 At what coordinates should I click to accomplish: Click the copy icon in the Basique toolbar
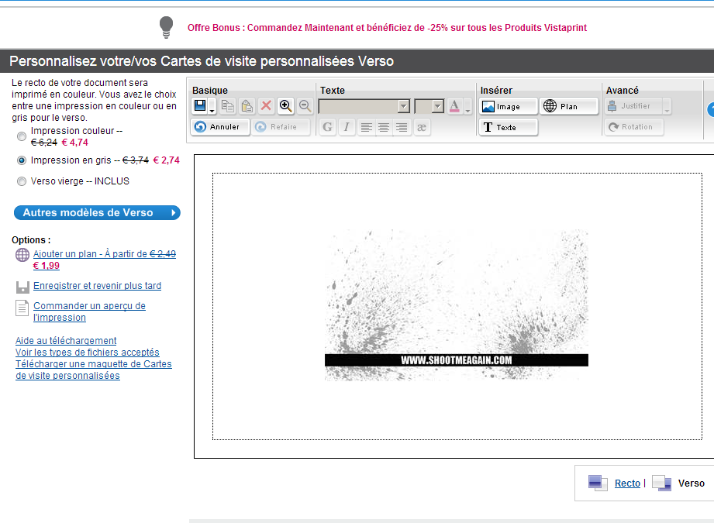point(228,106)
